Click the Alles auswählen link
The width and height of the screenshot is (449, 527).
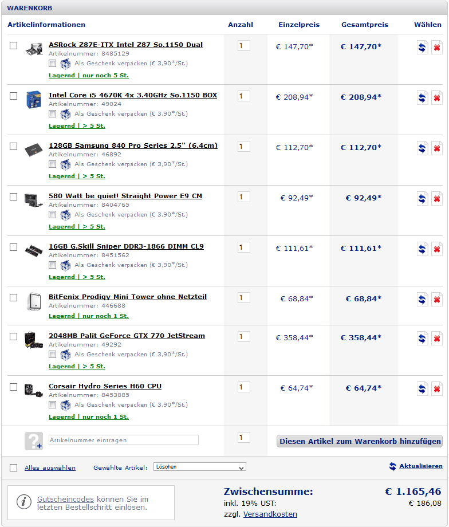click(x=50, y=468)
